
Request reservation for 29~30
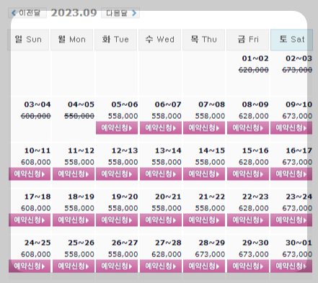(248, 266)
